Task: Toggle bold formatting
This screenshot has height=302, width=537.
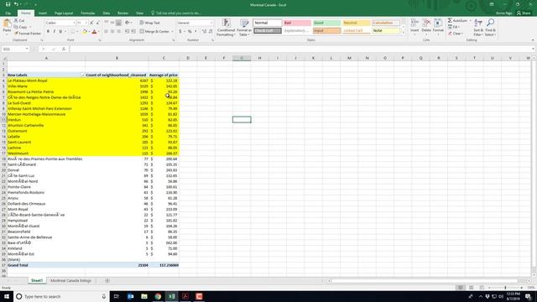Action: point(48,32)
